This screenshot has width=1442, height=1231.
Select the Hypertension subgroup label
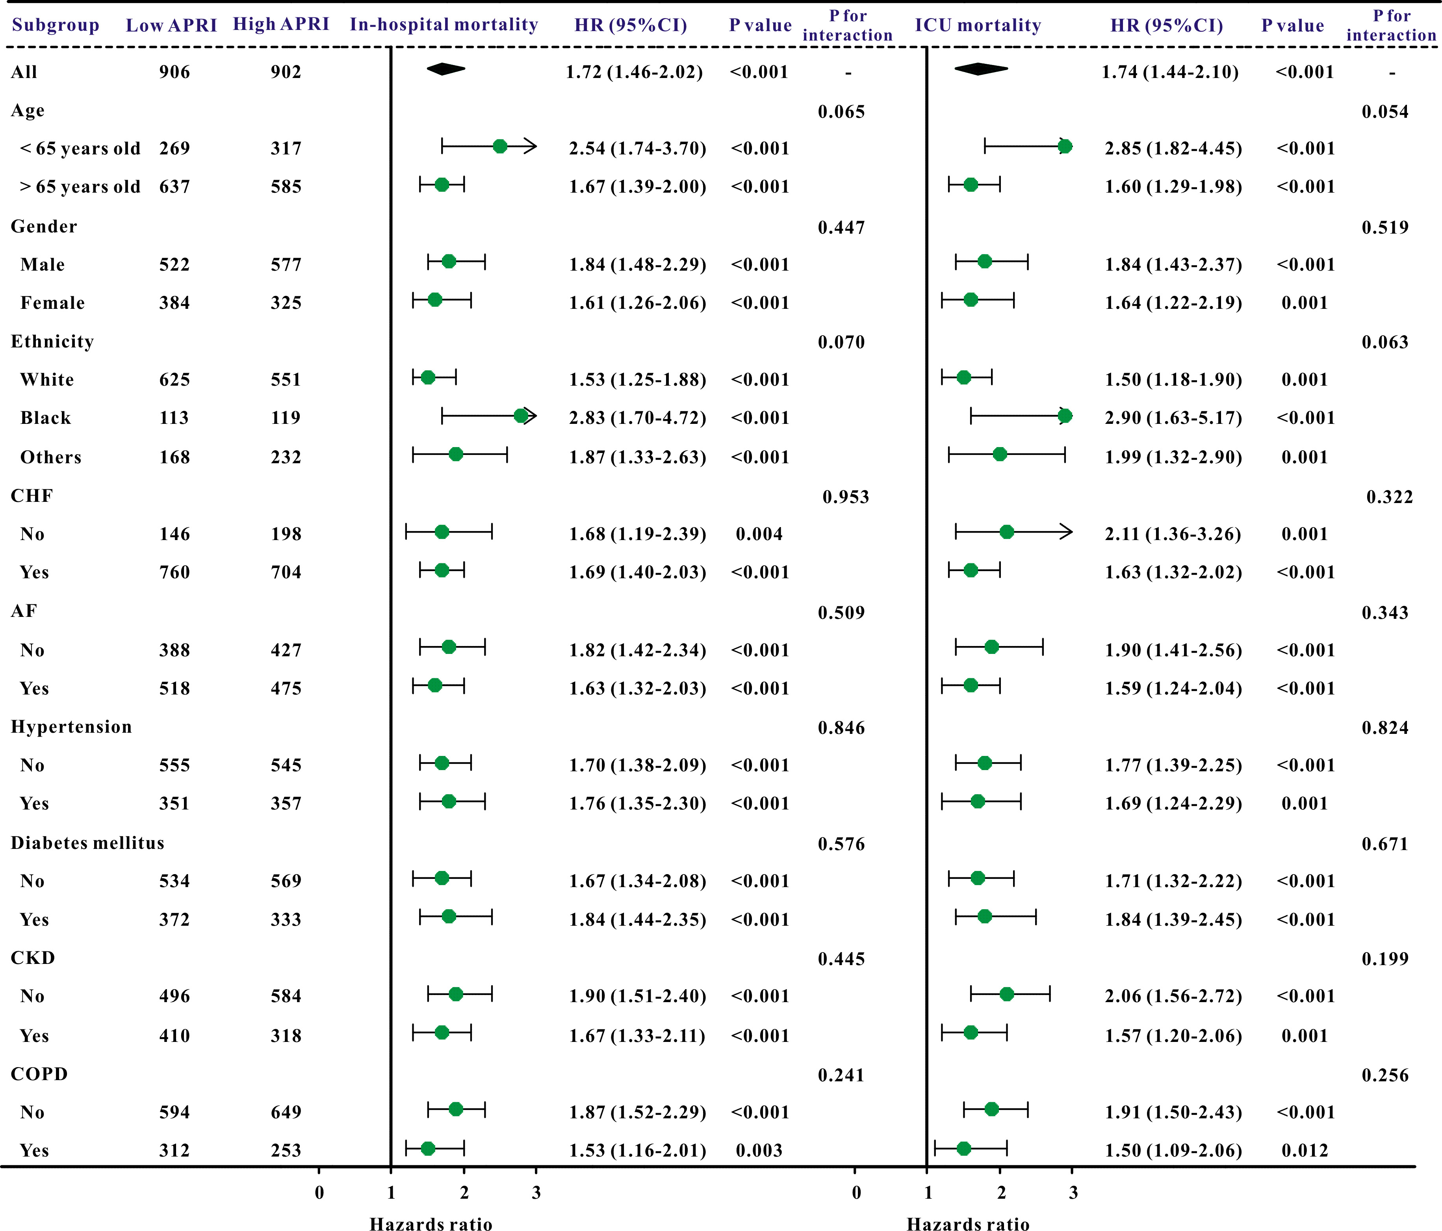point(72,726)
